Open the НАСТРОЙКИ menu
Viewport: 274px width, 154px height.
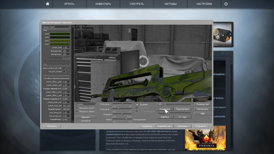(x=204, y=4)
